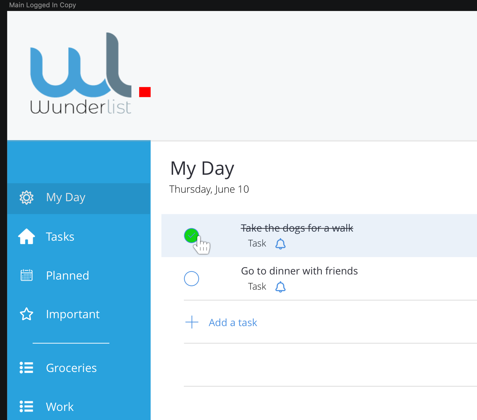Viewport: 477px width, 420px height.
Task: Click the Work list icon
Action: click(x=26, y=406)
